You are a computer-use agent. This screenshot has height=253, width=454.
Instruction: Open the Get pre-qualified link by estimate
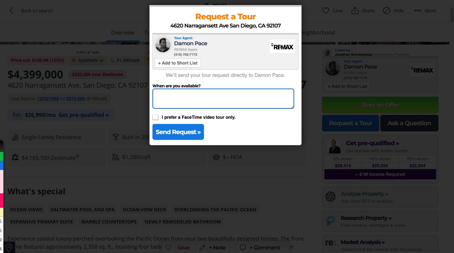tap(83, 115)
